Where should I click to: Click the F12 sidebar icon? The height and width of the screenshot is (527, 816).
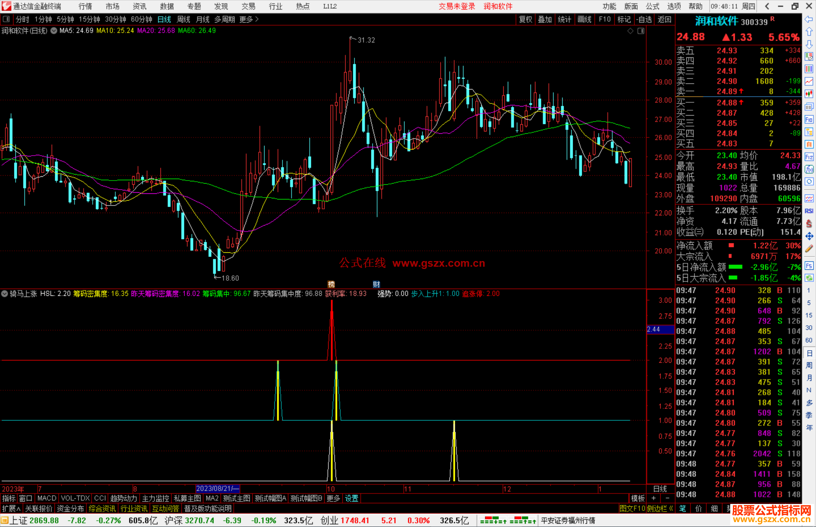pyautogui.click(x=809, y=157)
